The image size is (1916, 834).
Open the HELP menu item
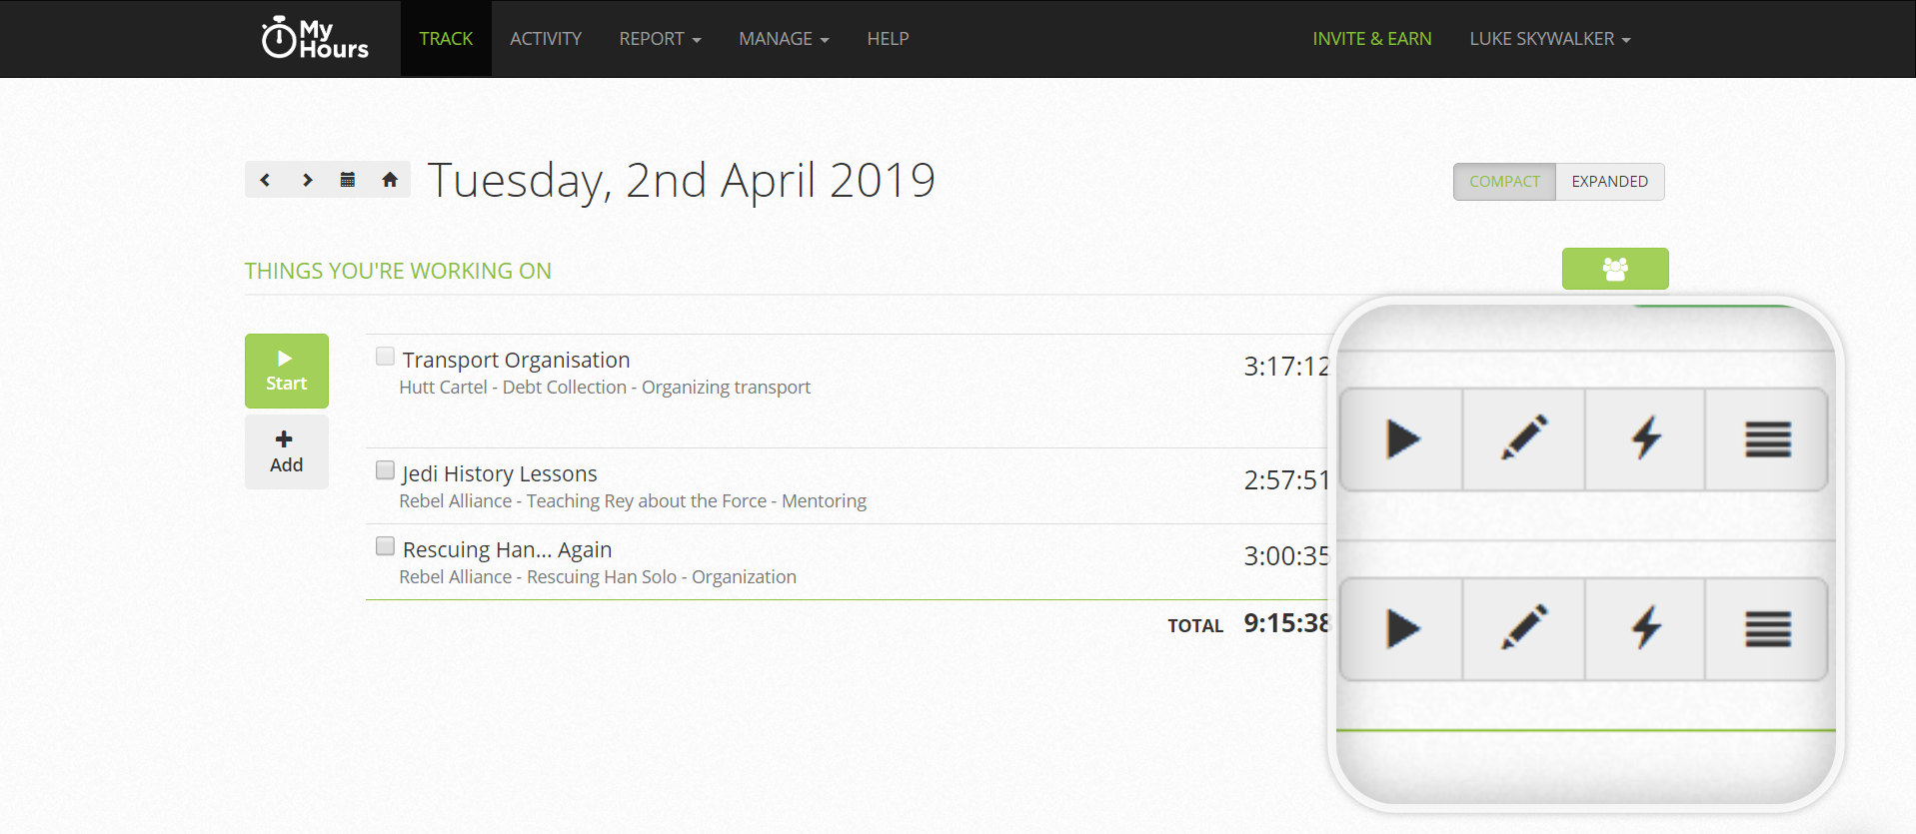coord(887,38)
